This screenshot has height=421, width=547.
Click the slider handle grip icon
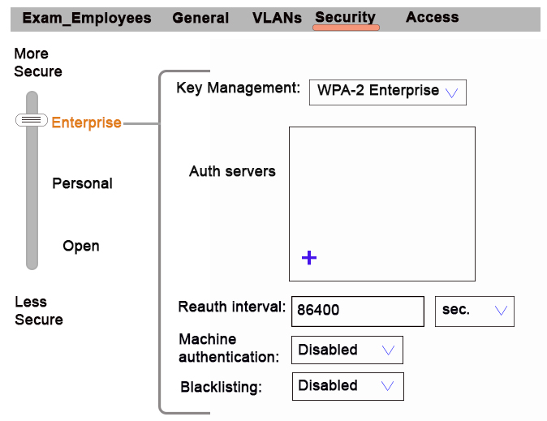tap(32, 120)
